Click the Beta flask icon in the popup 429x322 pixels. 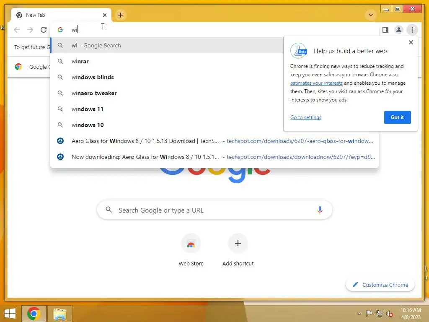[299, 51]
